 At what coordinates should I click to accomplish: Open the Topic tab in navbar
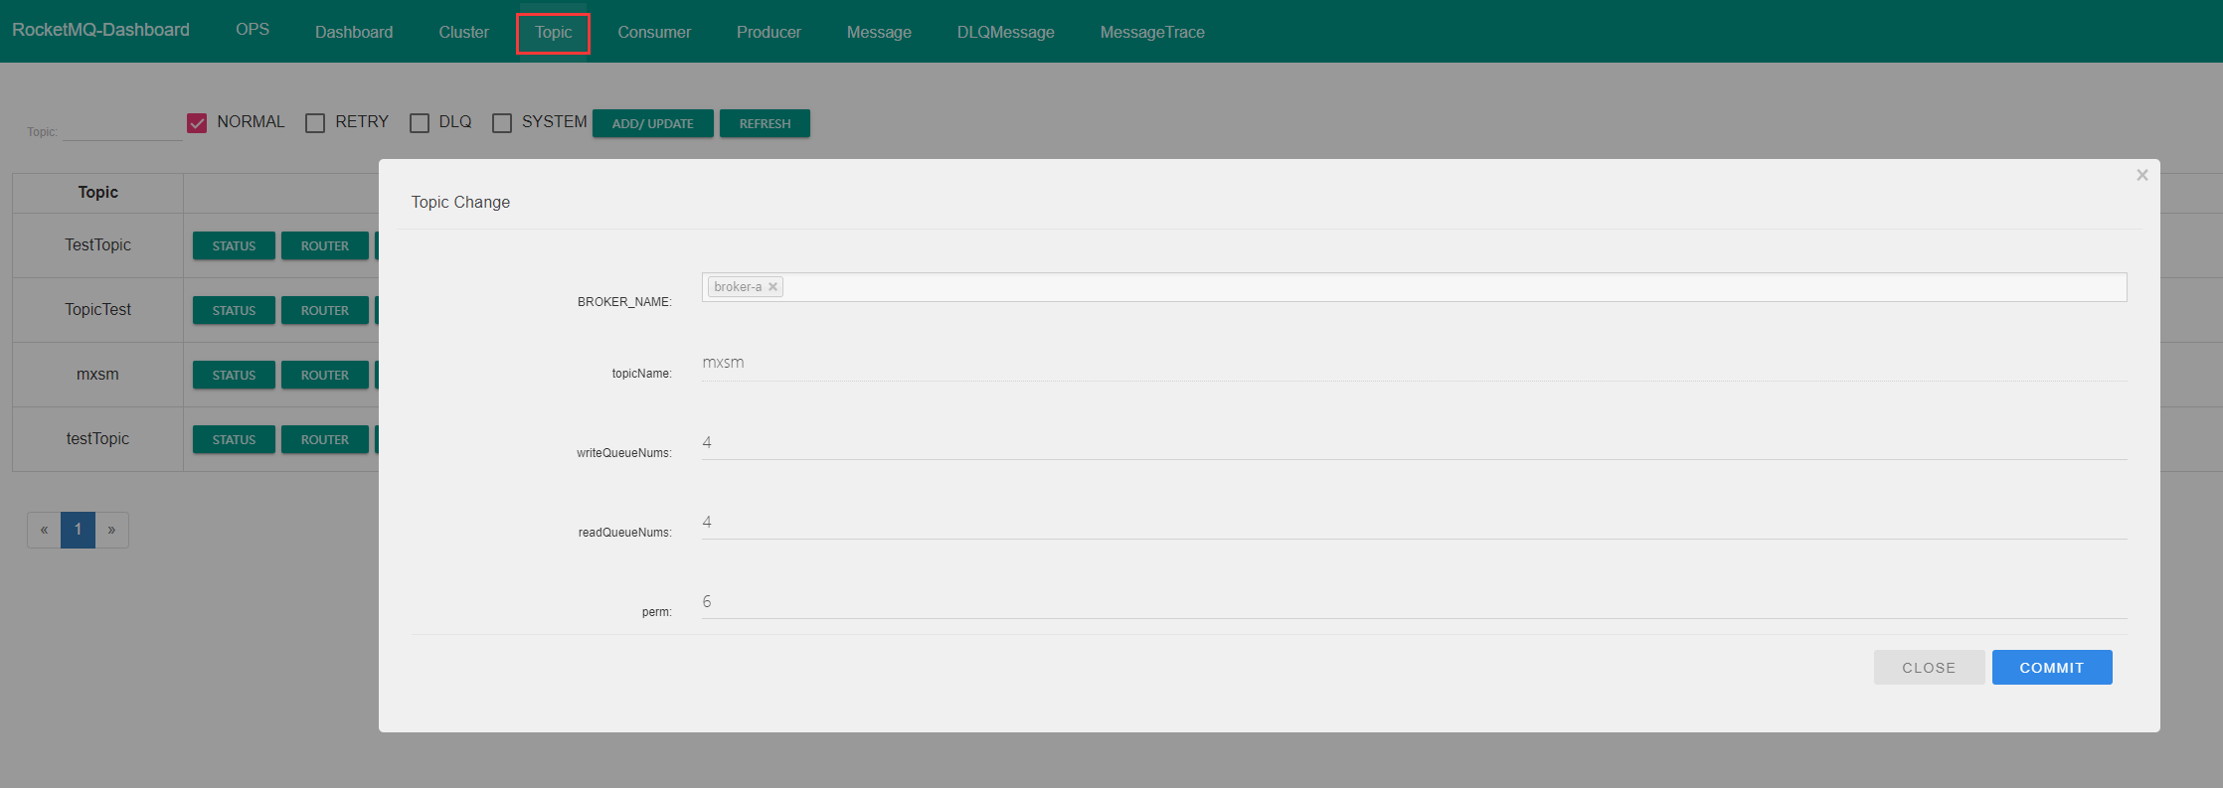pos(553,33)
